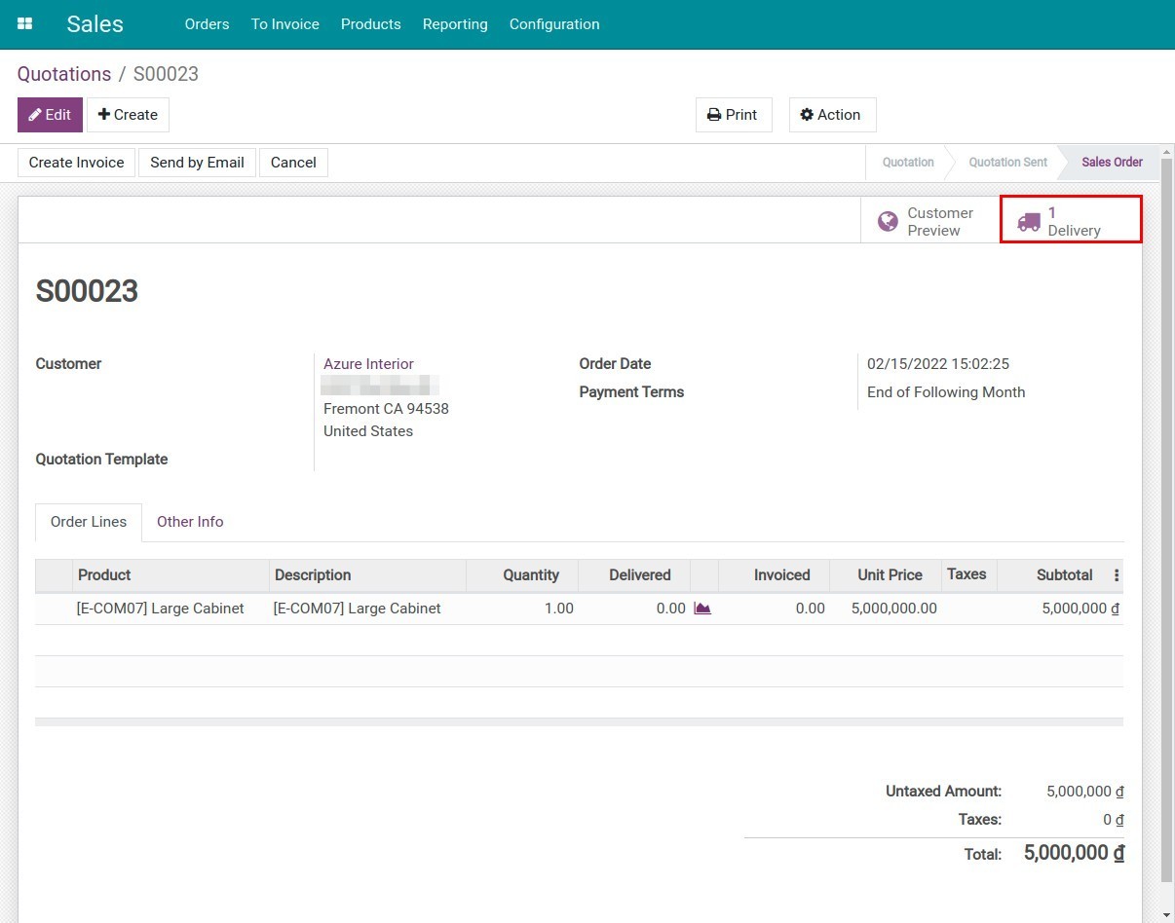Sort by the Invoiced column header
This screenshot has width=1175, height=923.
pos(774,575)
